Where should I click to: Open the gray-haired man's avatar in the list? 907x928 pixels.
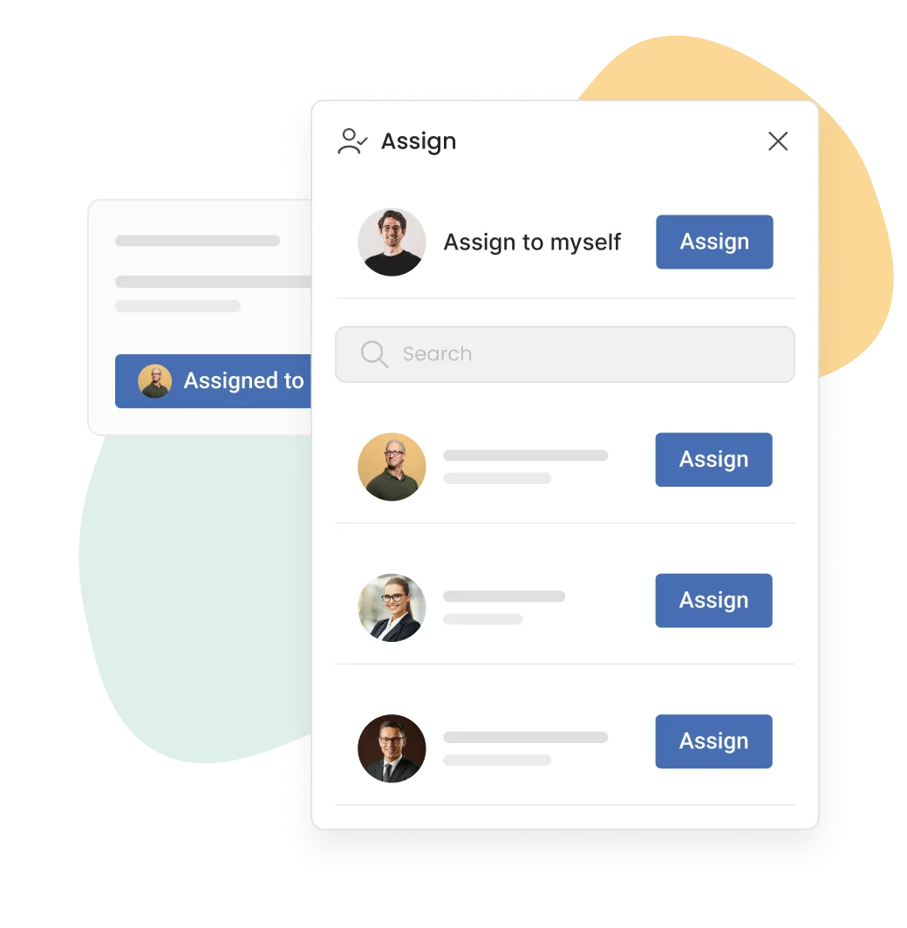[392, 467]
